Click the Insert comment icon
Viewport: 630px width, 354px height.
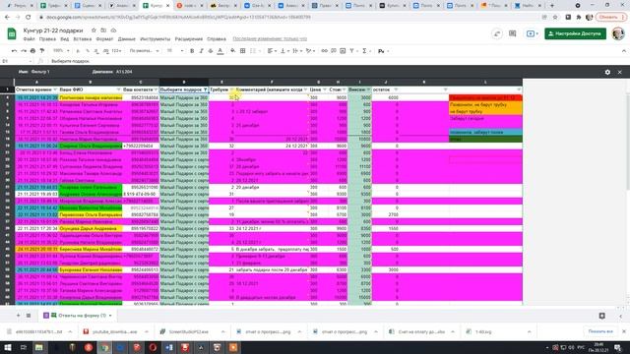coord(334,51)
